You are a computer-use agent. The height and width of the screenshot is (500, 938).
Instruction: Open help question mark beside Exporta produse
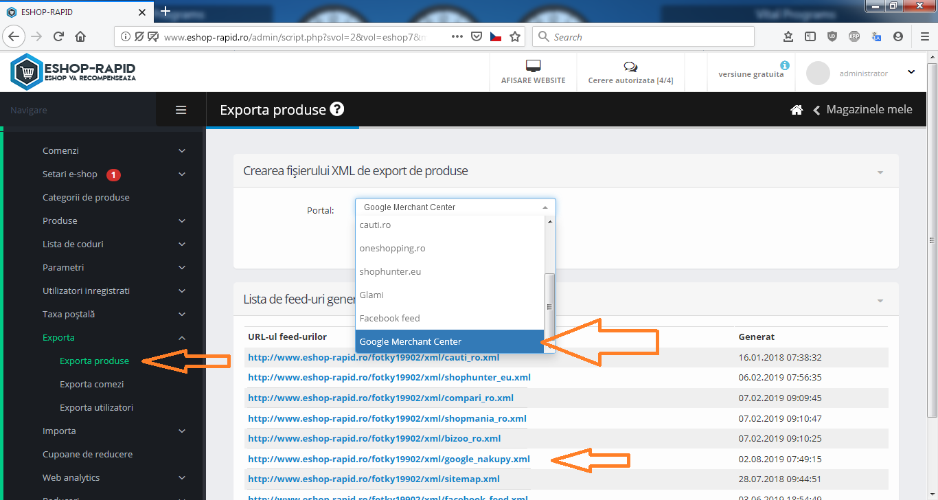336,109
